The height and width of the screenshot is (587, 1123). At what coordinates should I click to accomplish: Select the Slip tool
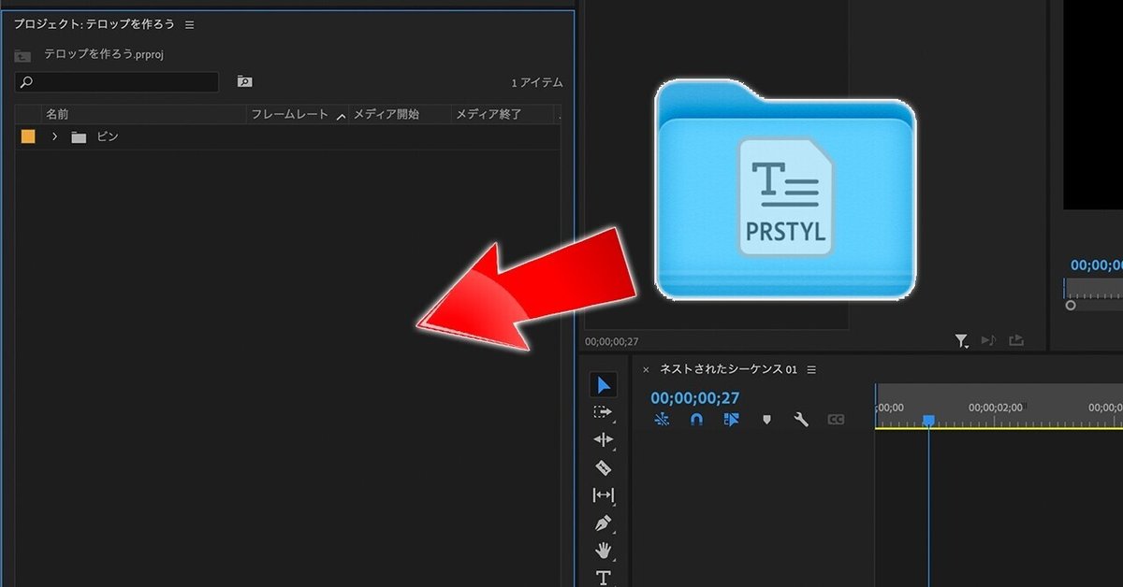click(x=604, y=494)
